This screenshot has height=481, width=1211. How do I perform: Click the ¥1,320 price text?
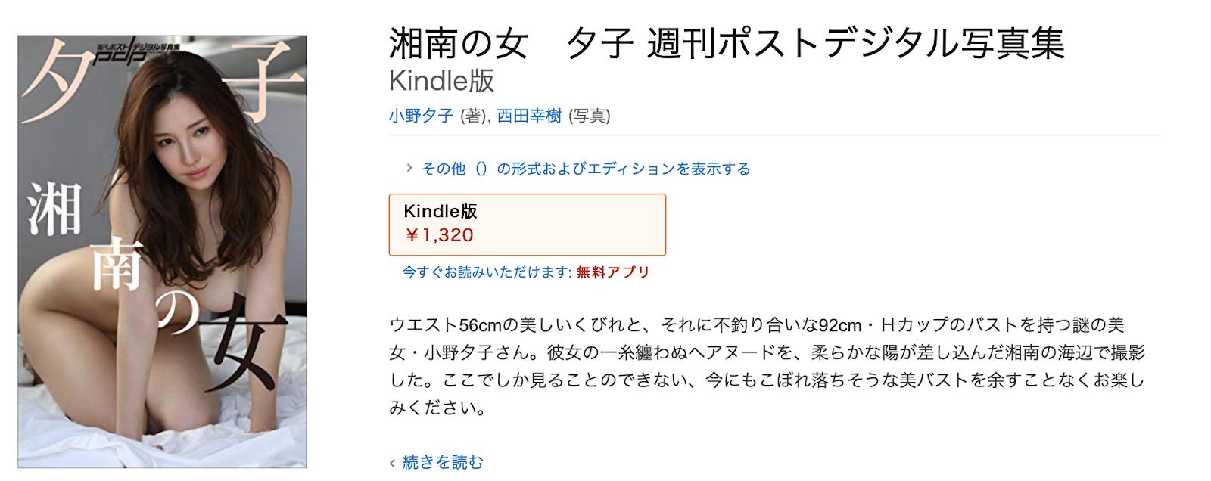click(x=439, y=235)
